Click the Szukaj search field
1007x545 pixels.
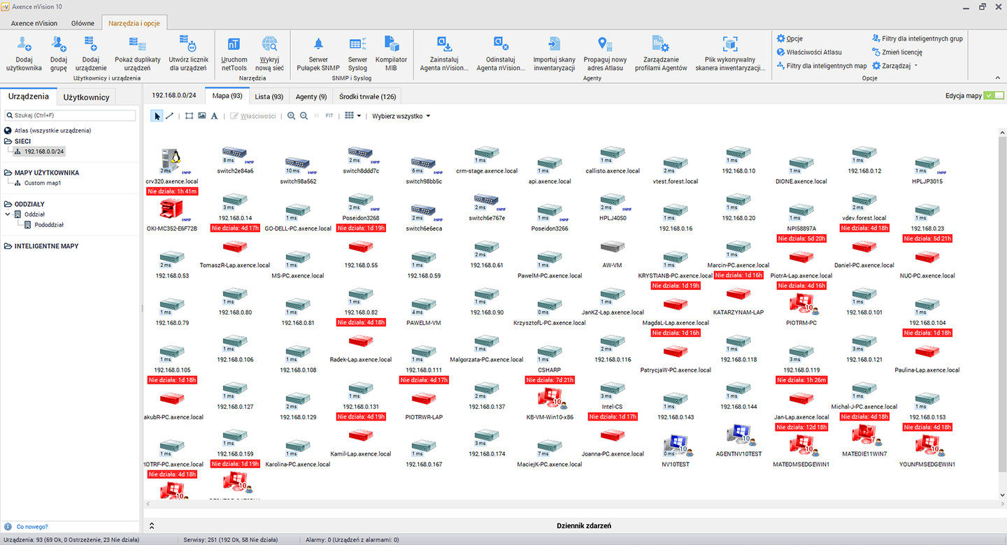[70, 115]
